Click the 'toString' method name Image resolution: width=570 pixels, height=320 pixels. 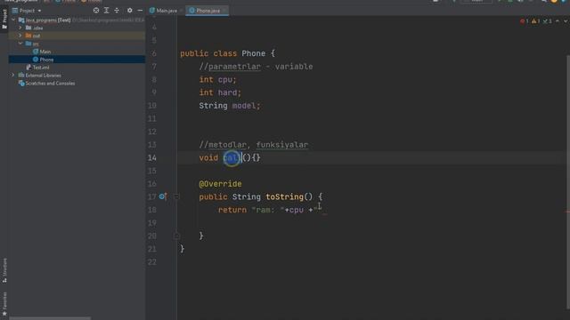tap(285, 197)
